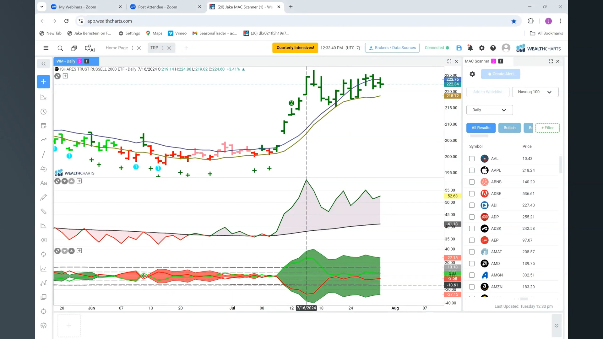
Task: Check the ADSK row checkbox
Action: coord(472,229)
